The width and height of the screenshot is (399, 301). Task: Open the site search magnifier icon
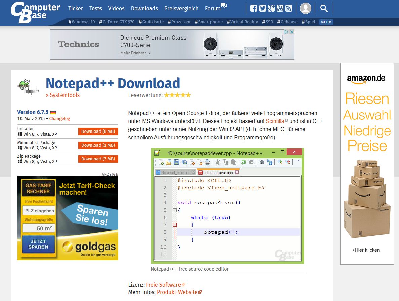click(x=324, y=8)
